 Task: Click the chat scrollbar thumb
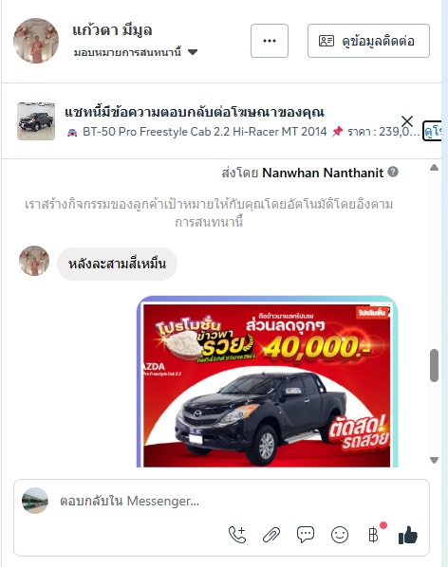(x=435, y=365)
